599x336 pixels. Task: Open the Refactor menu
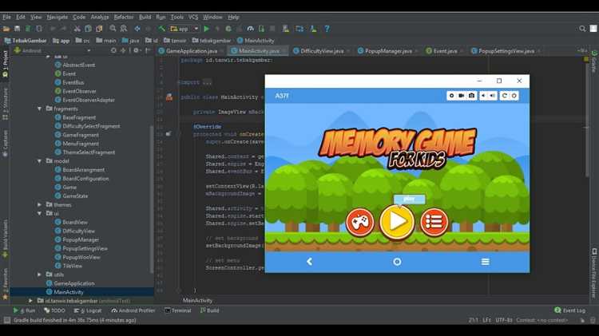point(124,17)
